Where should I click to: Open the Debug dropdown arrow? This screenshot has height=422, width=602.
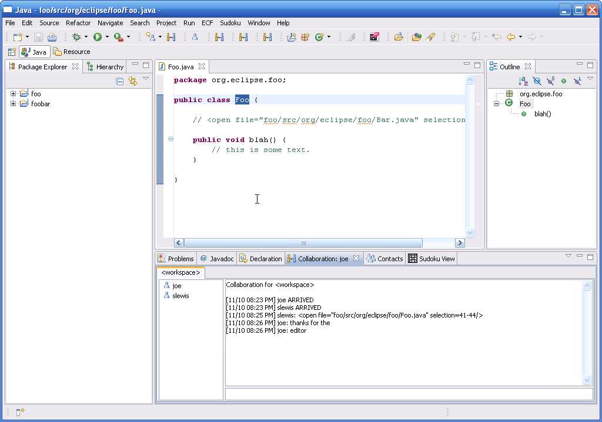tap(86, 37)
